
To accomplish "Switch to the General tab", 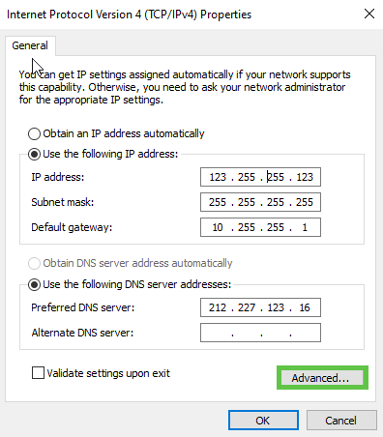I will click(30, 45).
